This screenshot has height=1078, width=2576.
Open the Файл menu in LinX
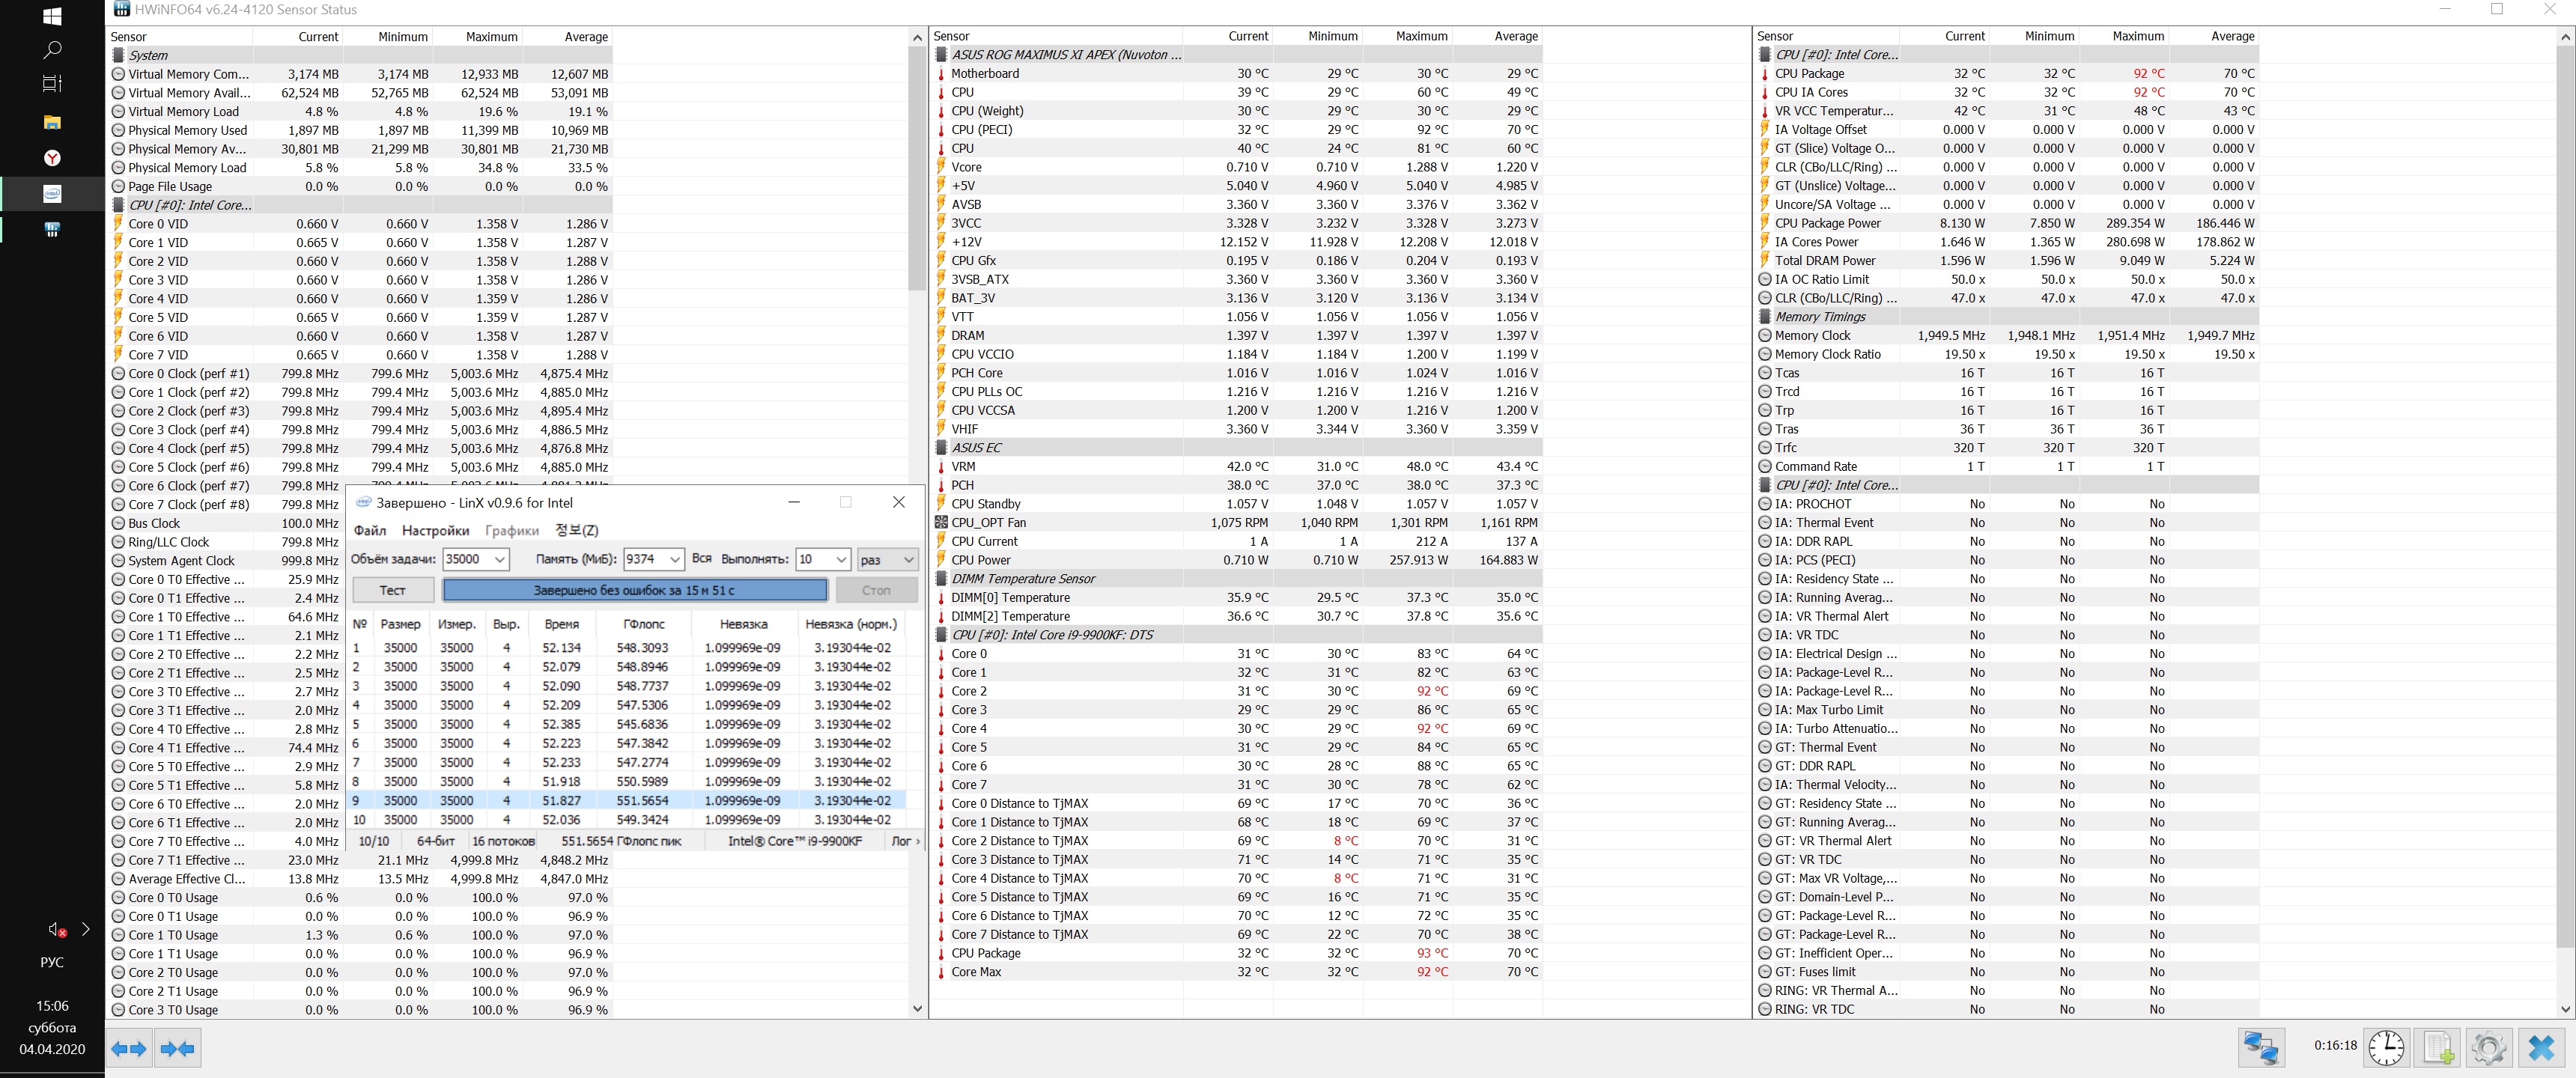[x=370, y=530]
